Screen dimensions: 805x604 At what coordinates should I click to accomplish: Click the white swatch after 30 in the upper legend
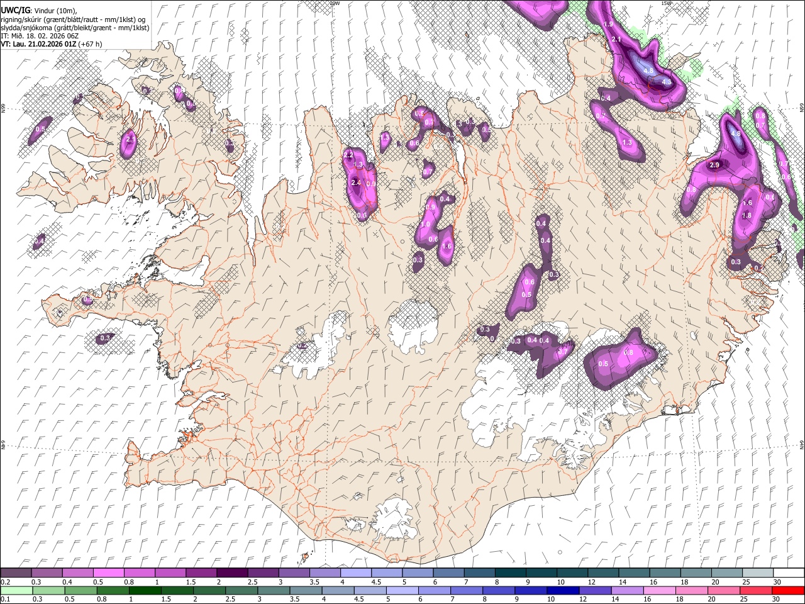coord(787,573)
